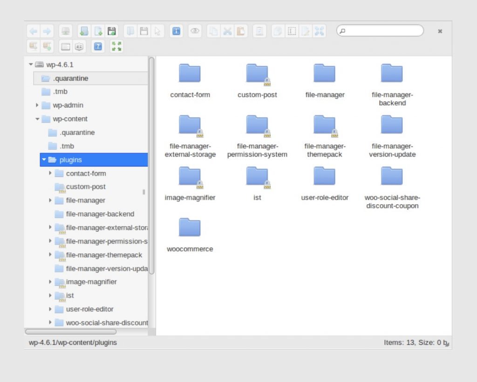477x382 pixels.
Task: Expand ist arrow in the tree
Action: (50, 295)
